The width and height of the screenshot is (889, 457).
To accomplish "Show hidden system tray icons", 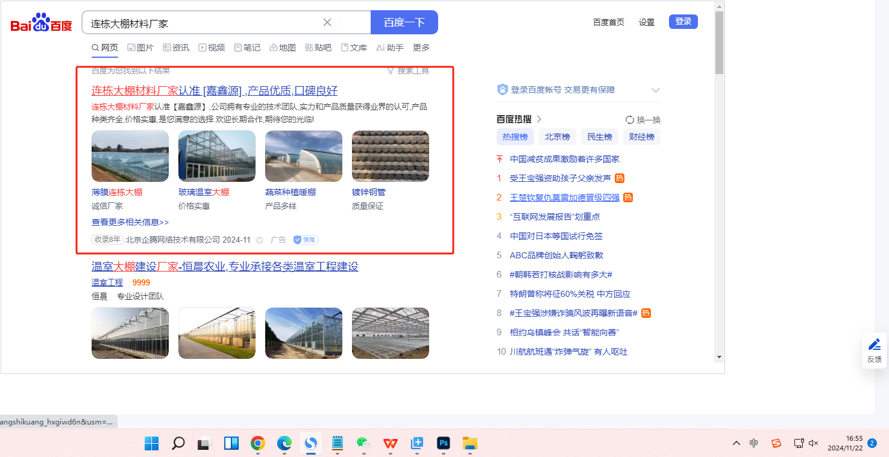I will (x=736, y=443).
